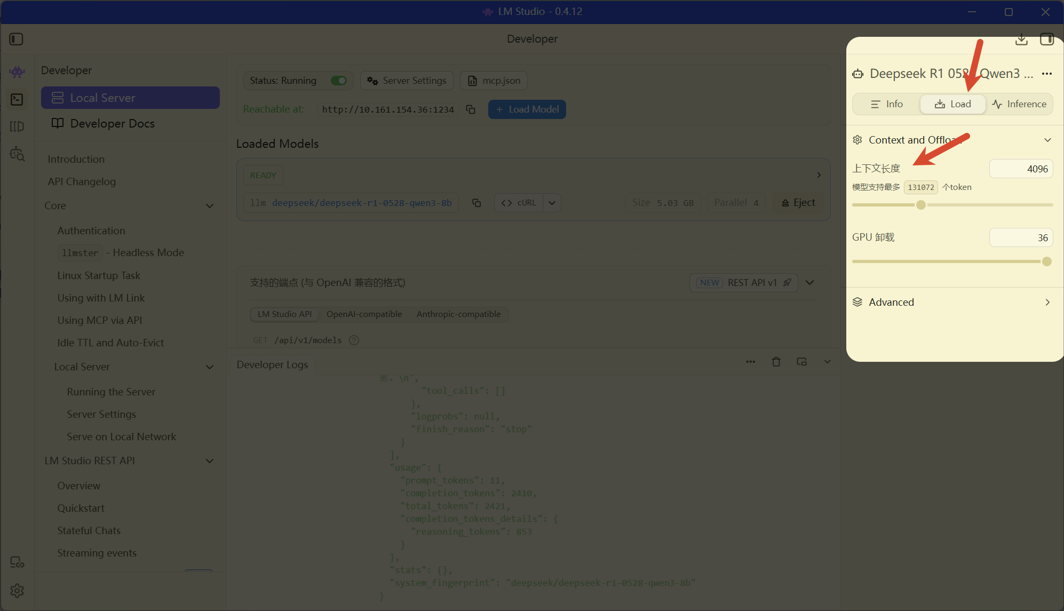Click the cURL button
This screenshot has height=611, width=1064.
click(x=519, y=203)
